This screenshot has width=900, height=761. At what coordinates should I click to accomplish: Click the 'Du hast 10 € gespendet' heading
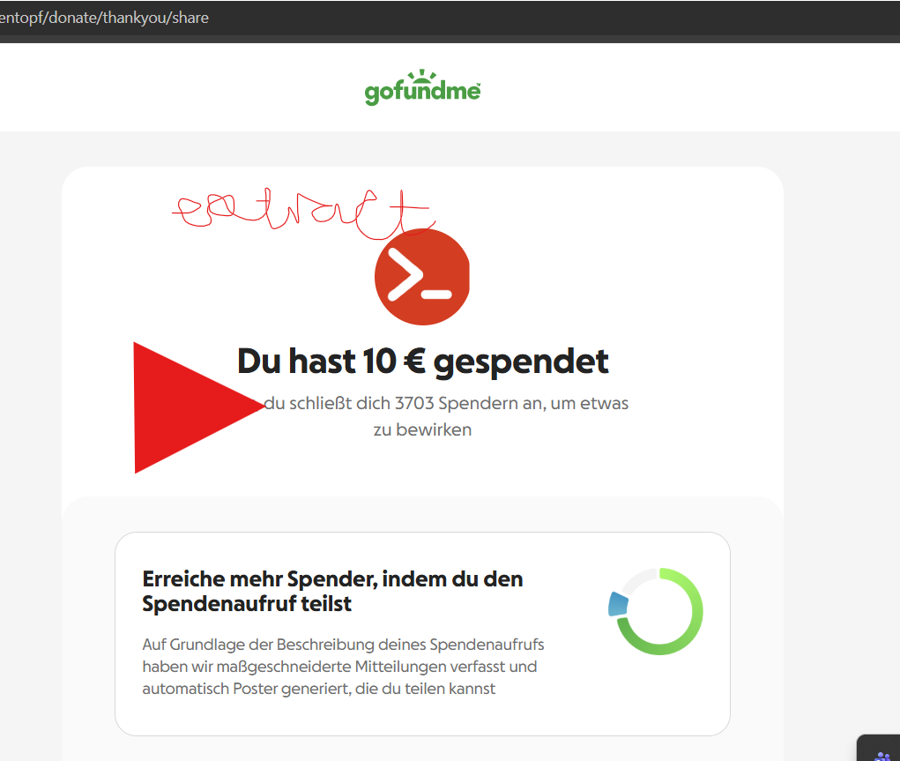(x=422, y=361)
